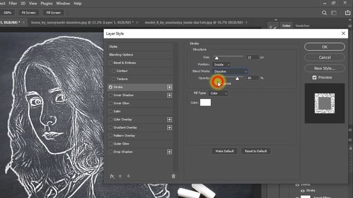Image resolution: width=353 pixels, height=198 pixels.
Task: Enable Pattern Overlay checkbox
Action: tap(110, 135)
